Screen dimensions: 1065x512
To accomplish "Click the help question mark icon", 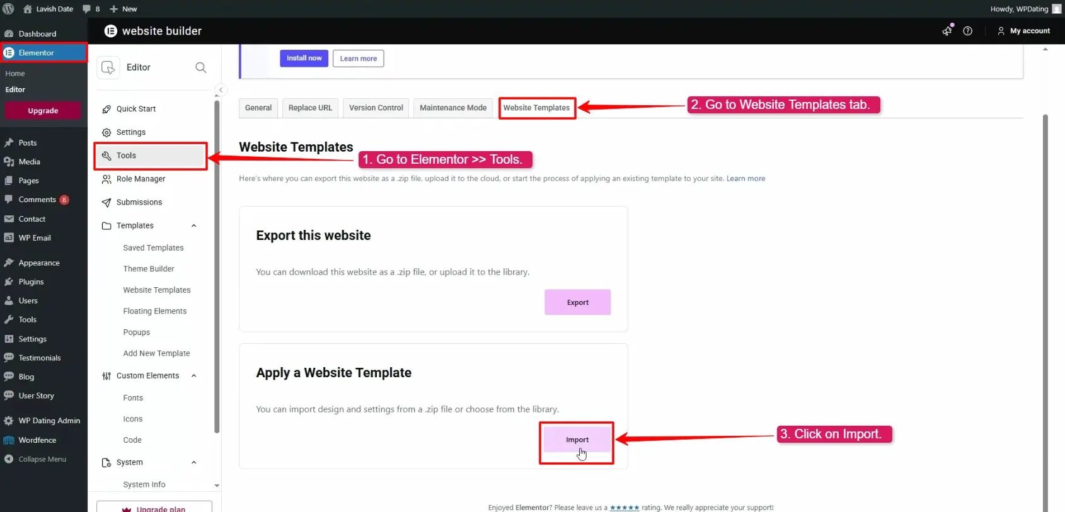I will (x=968, y=31).
